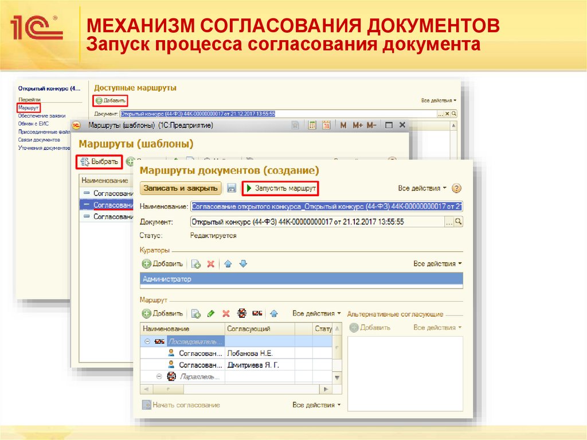Remove route step with red X icon

click(x=226, y=313)
